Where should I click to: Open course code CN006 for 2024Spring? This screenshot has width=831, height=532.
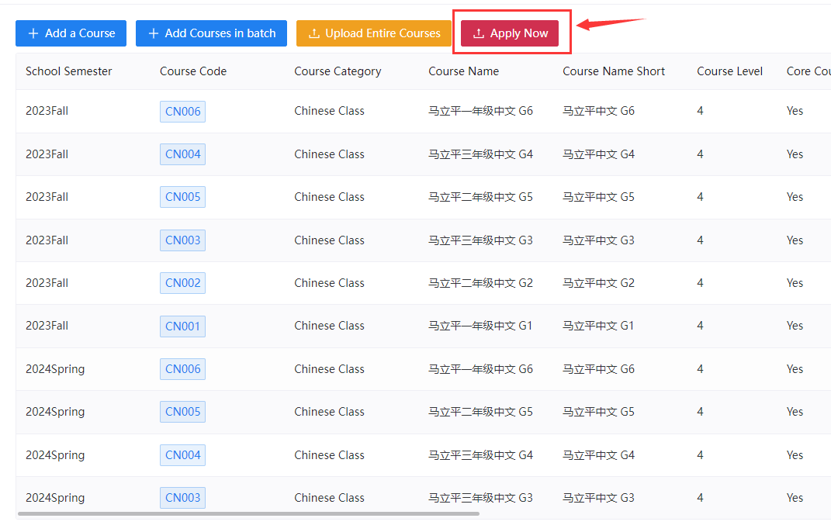[x=182, y=369]
